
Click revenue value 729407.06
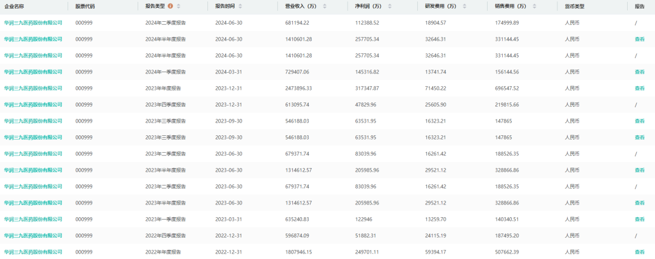click(297, 72)
